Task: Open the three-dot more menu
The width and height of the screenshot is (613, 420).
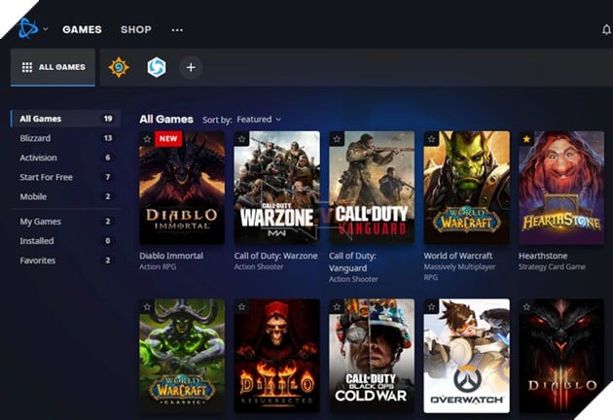Action: click(x=177, y=30)
